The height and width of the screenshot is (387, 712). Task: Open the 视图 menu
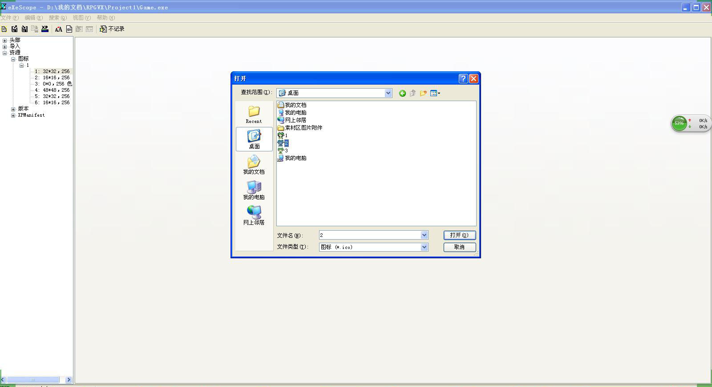point(82,18)
